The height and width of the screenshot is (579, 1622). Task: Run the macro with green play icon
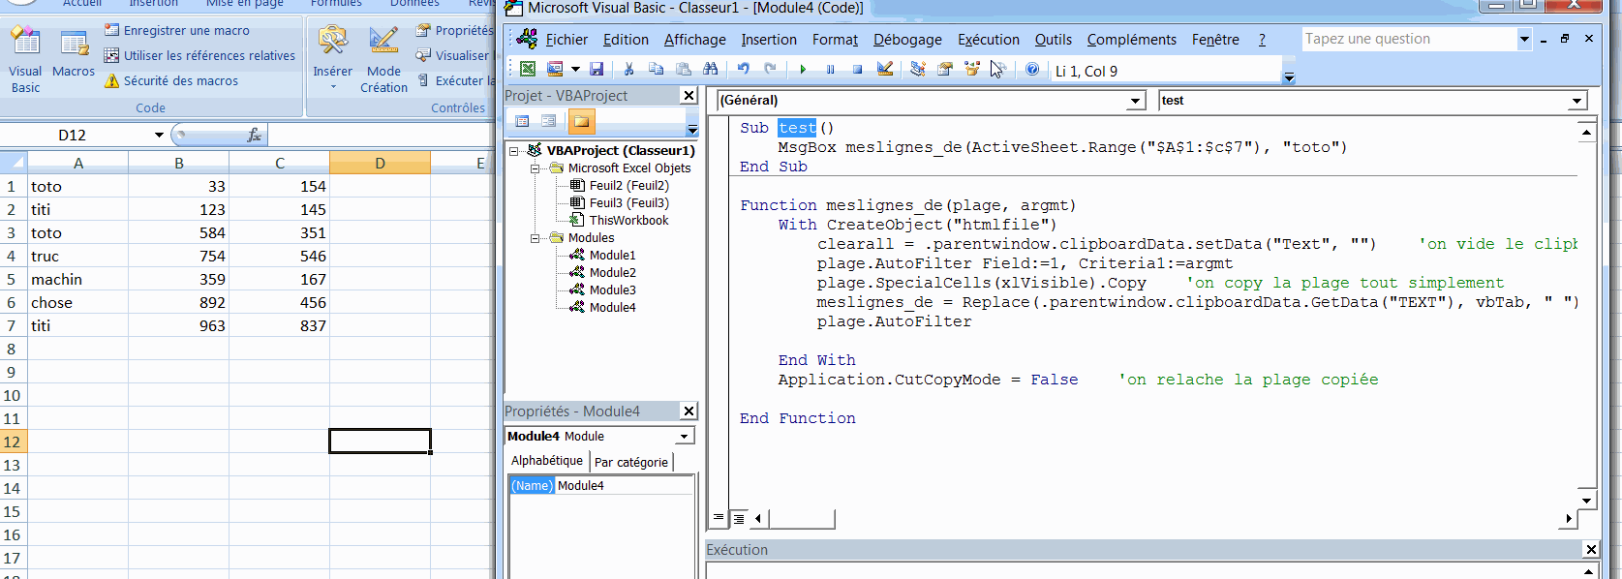803,69
